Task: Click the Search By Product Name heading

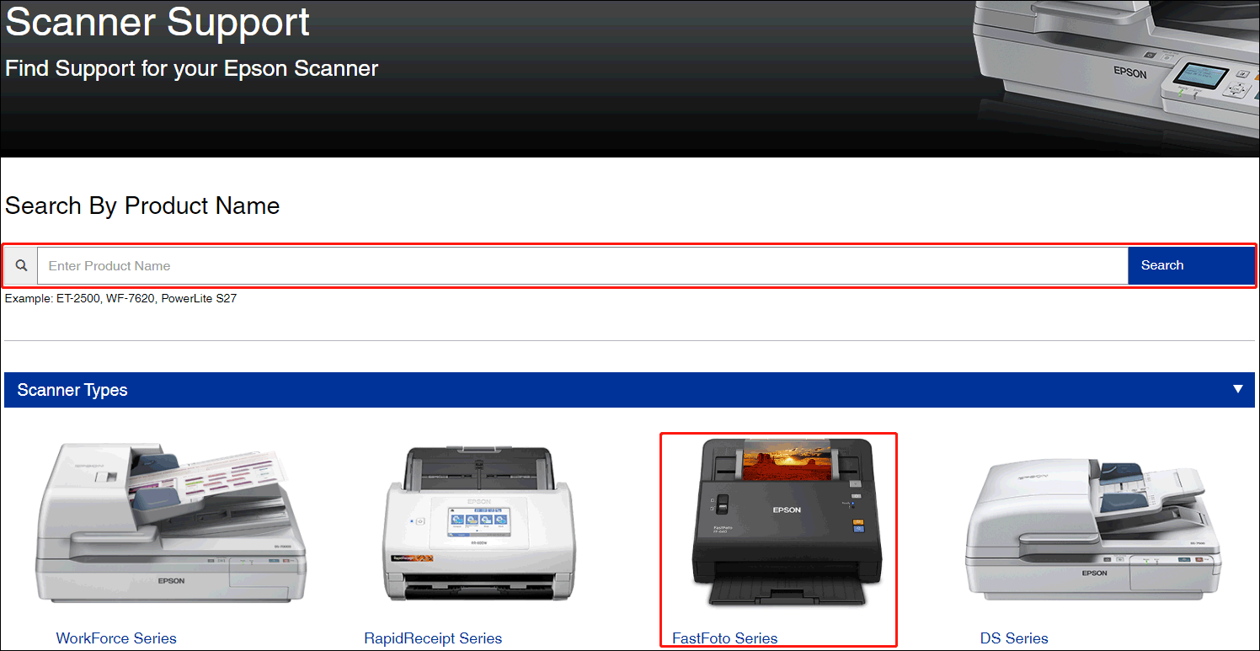Action: 142,205
